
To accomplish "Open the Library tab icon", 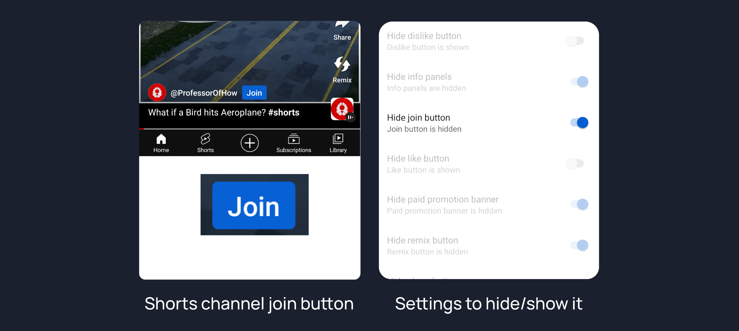I will (x=338, y=139).
